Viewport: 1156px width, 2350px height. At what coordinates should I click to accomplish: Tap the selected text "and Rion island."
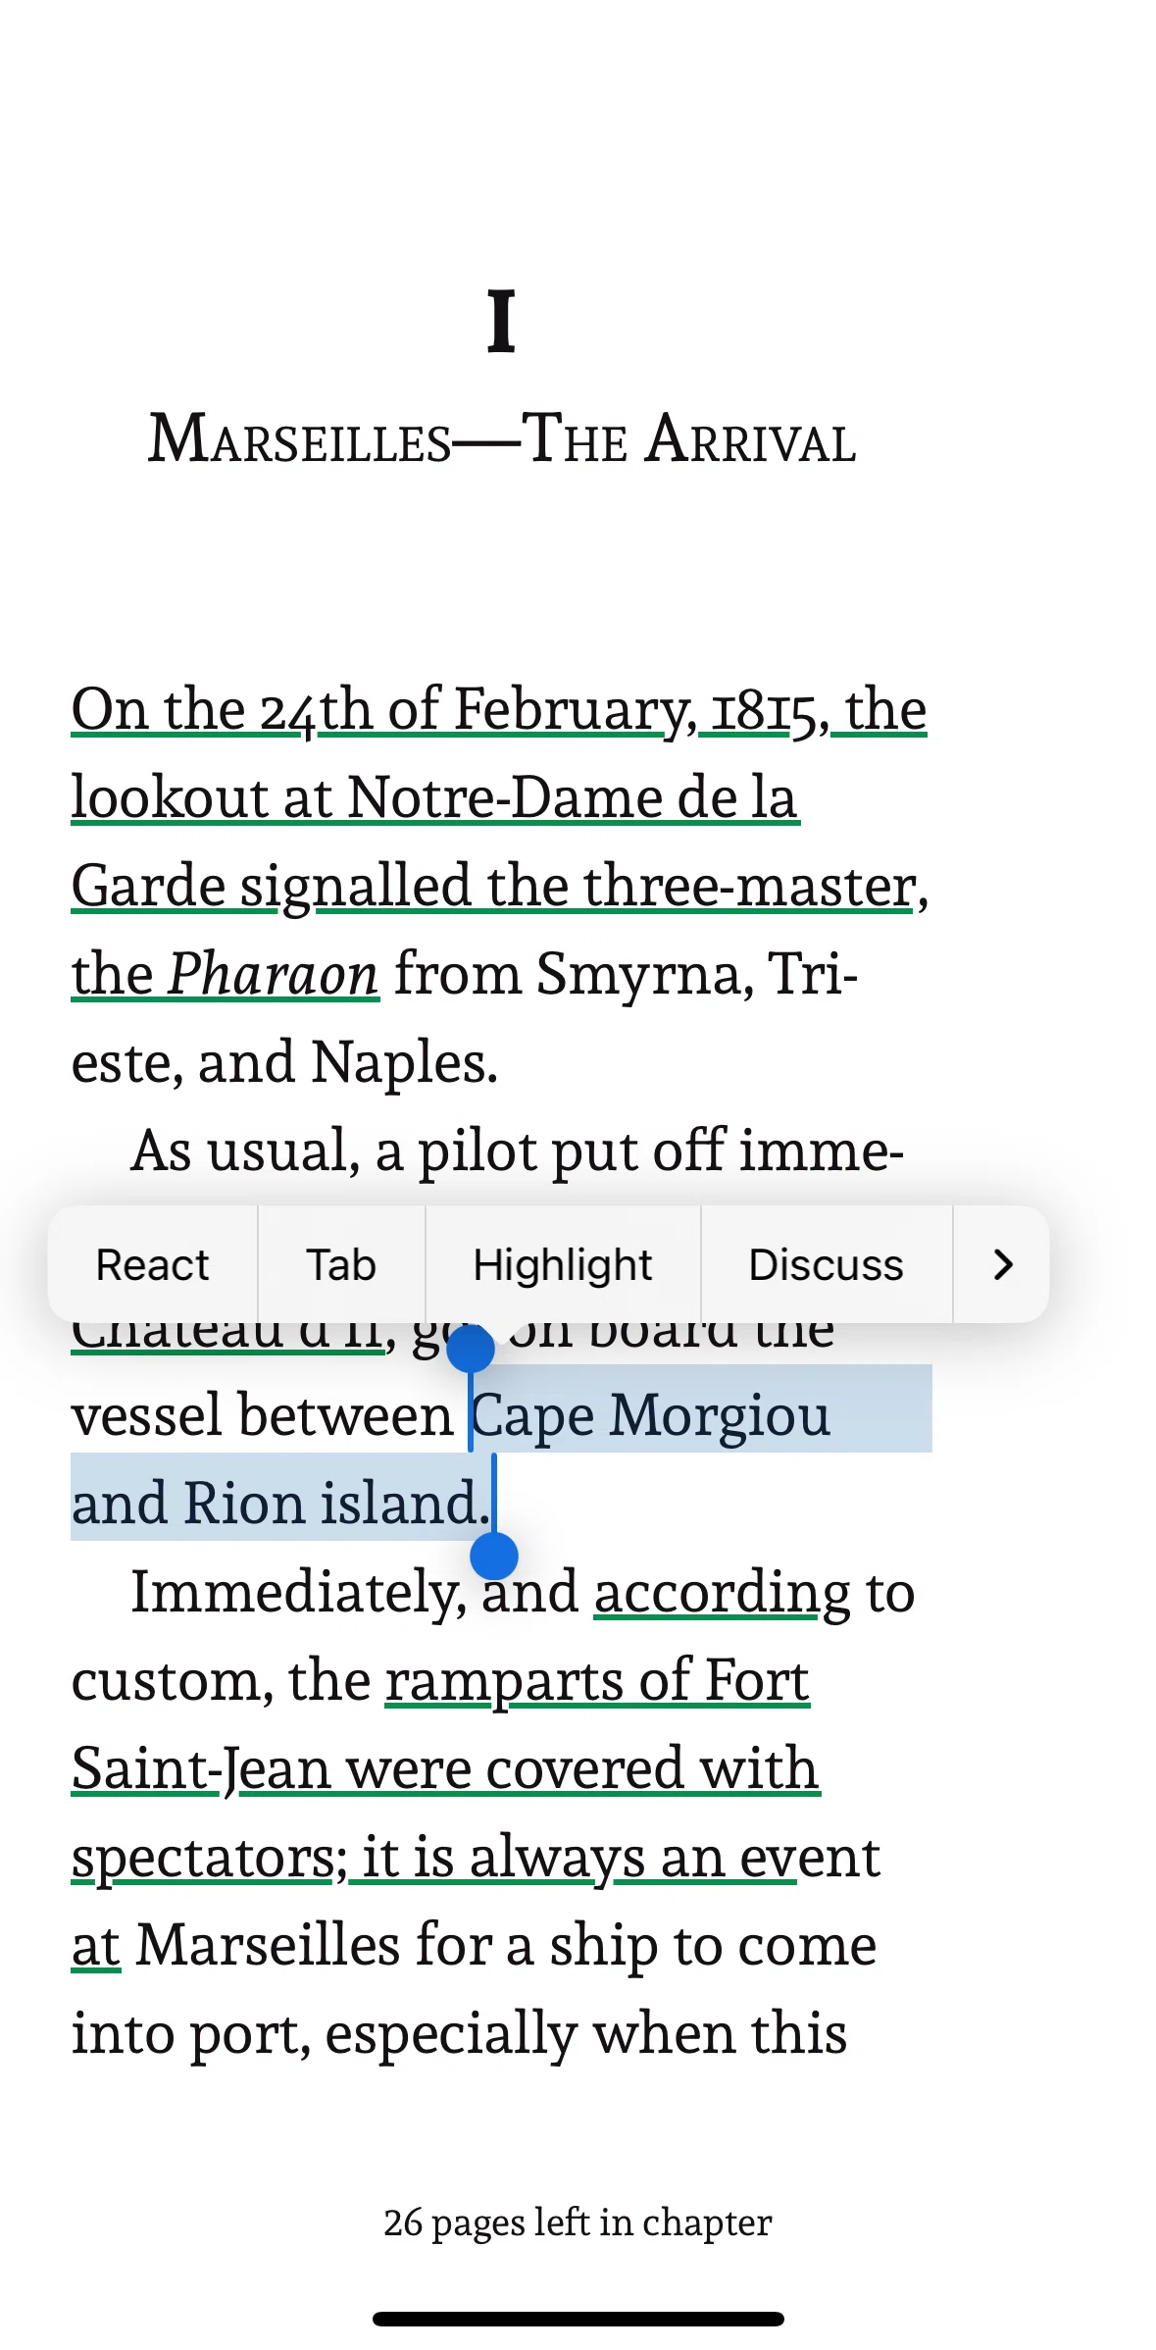coord(280,1504)
